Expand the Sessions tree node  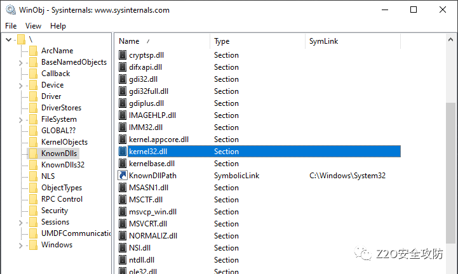click(21, 222)
